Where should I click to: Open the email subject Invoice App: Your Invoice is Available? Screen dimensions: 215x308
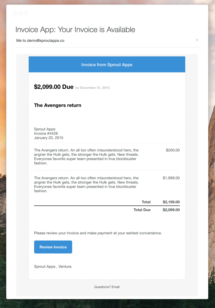point(75,29)
